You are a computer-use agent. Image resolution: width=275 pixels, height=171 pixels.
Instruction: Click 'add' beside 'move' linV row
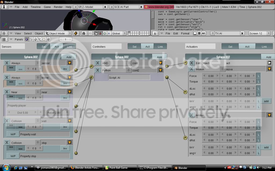coord(266,101)
